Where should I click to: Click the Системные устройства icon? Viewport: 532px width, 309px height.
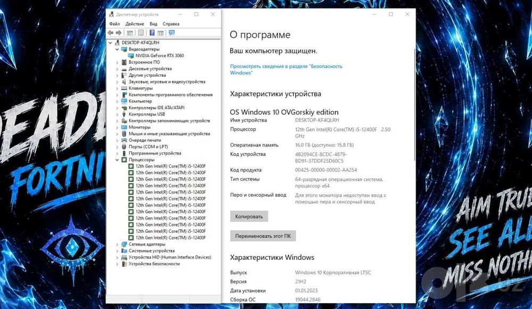click(x=124, y=250)
